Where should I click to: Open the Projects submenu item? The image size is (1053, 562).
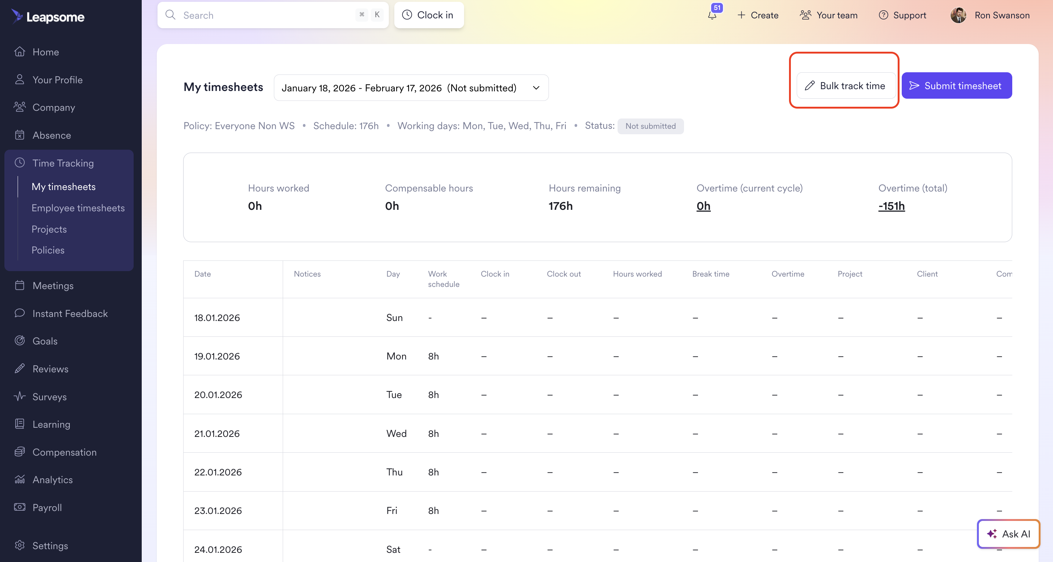[x=49, y=229]
